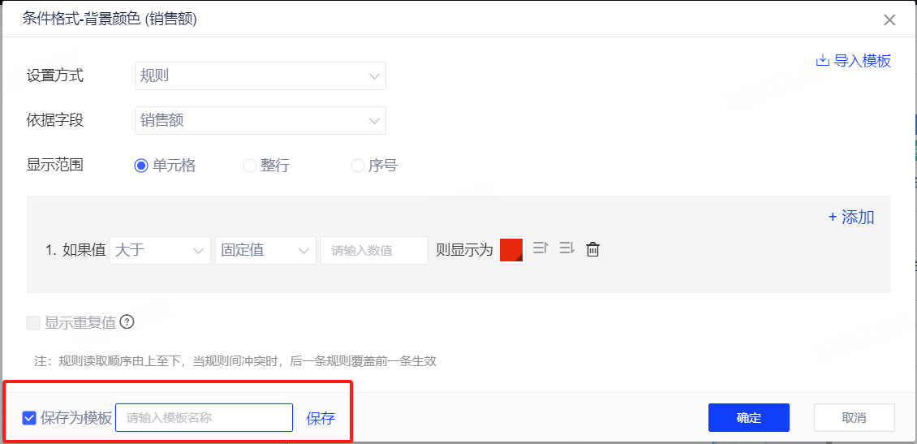917x444 pixels.
Task: Open the 大于 comparison operator dropdown
Action: point(160,250)
